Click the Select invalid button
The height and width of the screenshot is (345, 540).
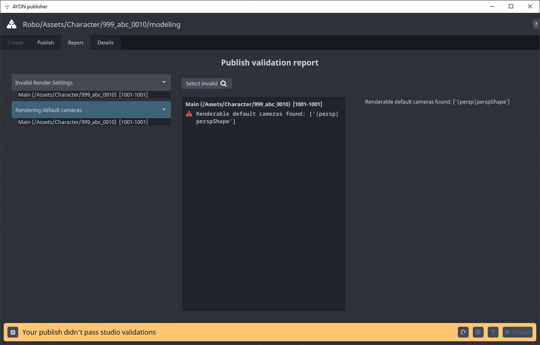click(x=206, y=83)
